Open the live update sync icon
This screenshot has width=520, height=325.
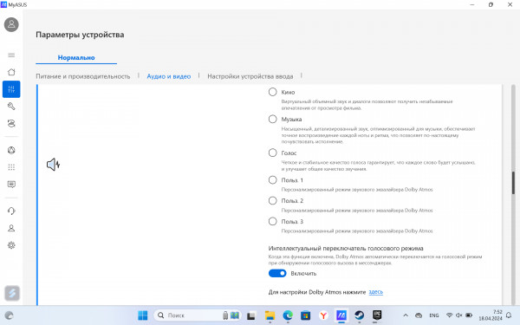pyautogui.click(x=11, y=123)
